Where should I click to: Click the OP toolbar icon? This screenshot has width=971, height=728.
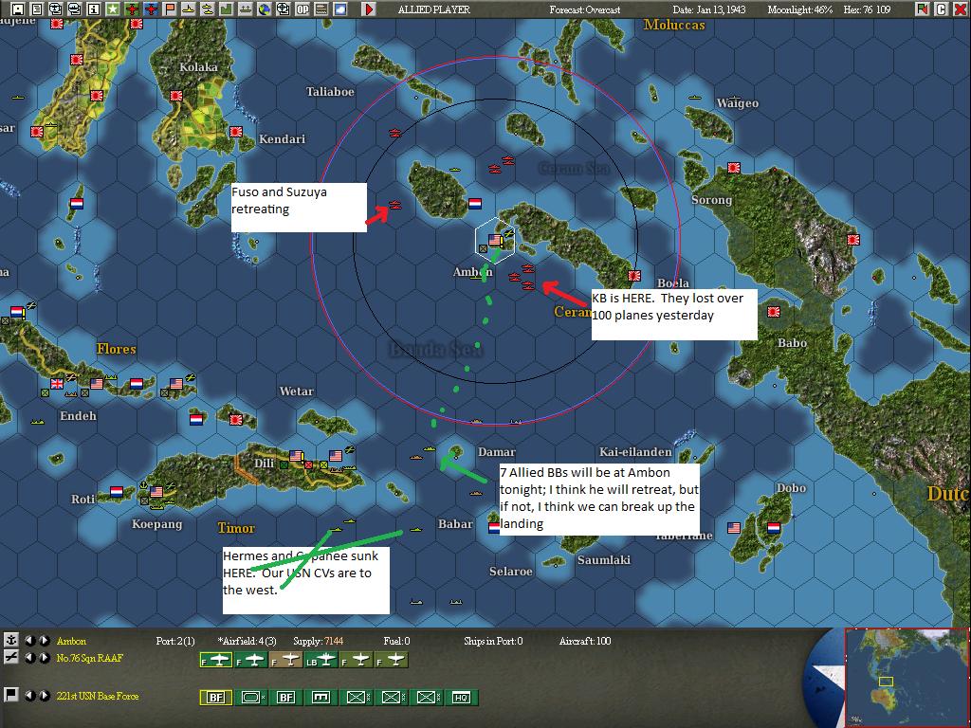point(302,9)
